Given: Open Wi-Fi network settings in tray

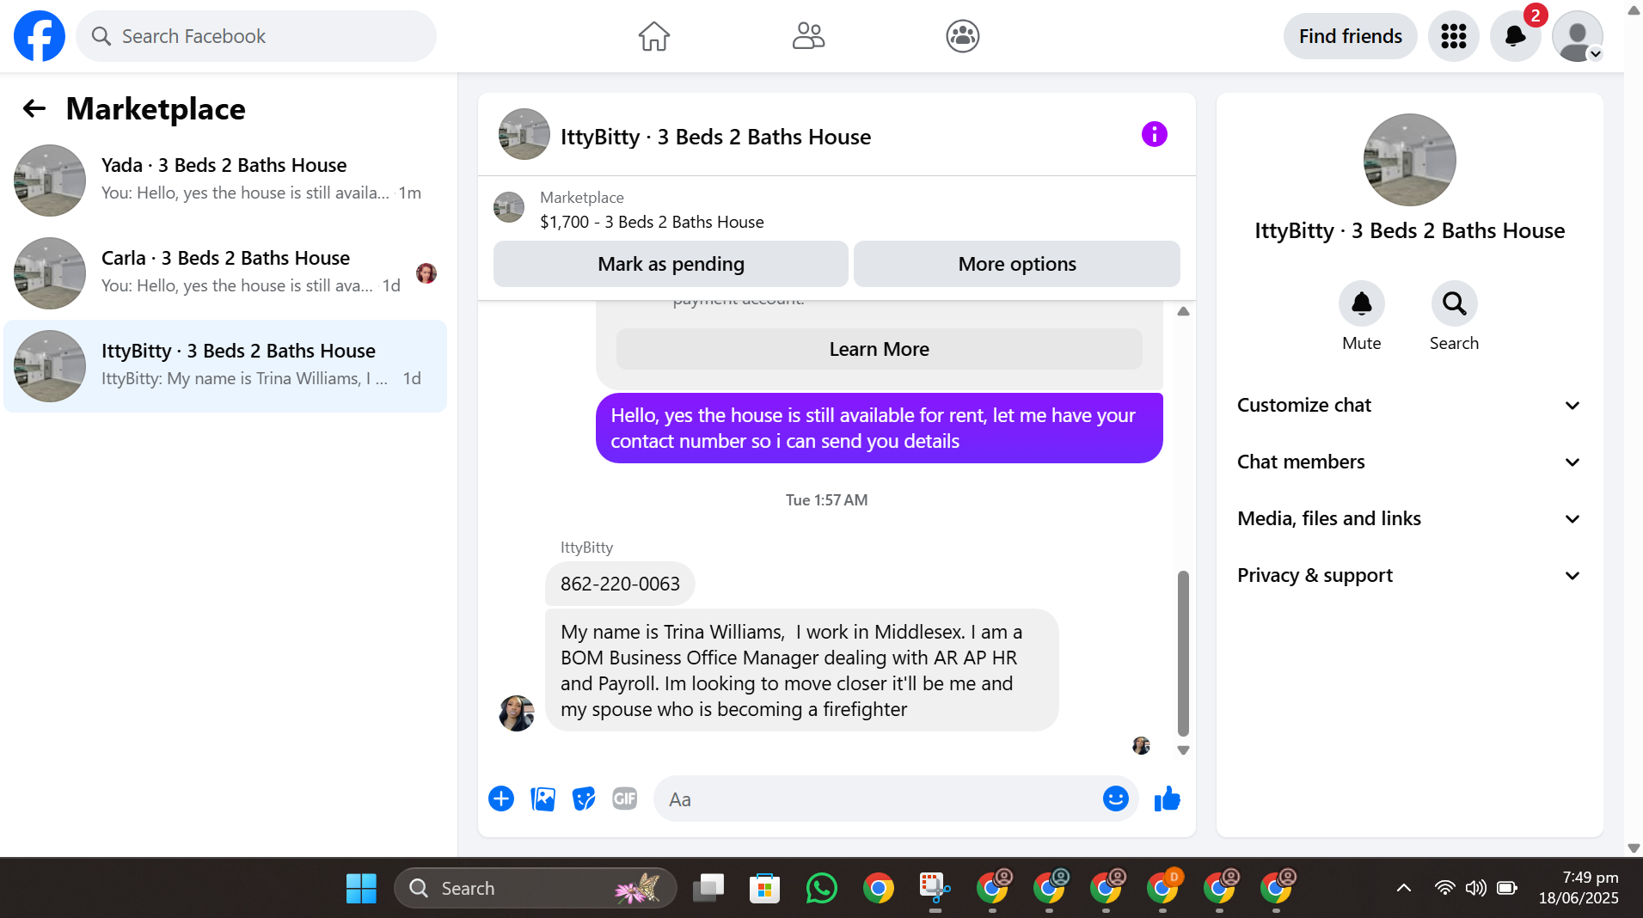Looking at the screenshot, I should (x=1445, y=888).
